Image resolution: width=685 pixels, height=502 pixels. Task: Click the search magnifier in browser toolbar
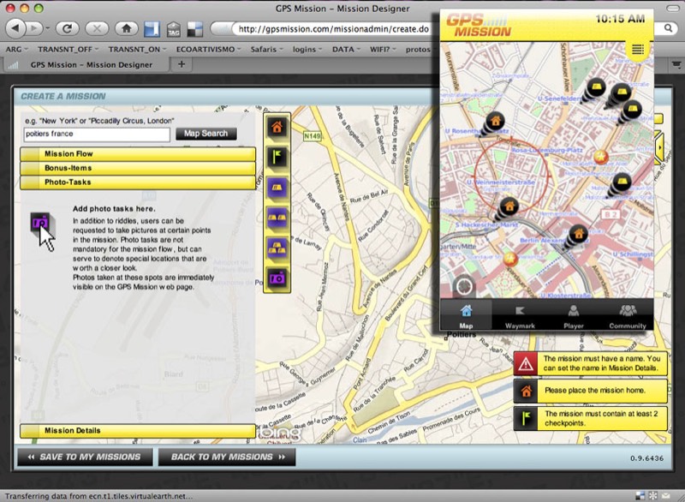(x=669, y=28)
